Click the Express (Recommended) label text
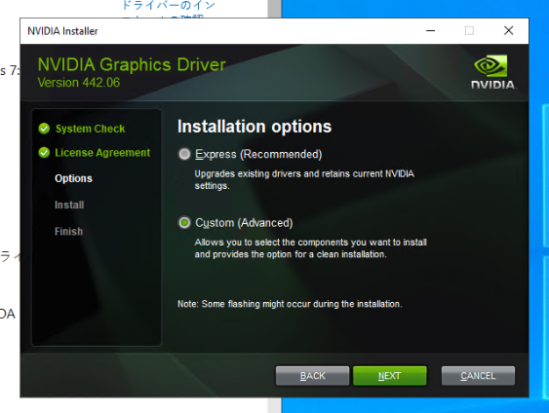 pyautogui.click(x=258, y=154)
